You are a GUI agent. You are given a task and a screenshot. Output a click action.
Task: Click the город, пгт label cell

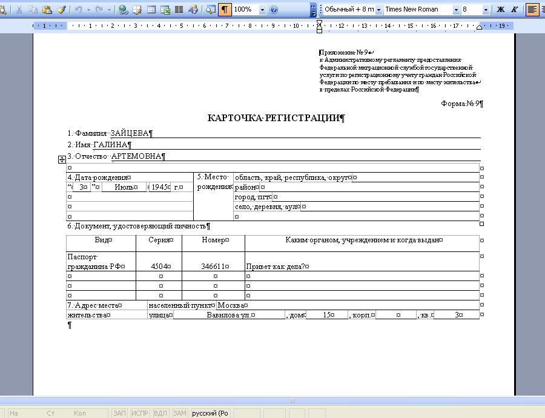pyautogui.click(x=252, y=197)
